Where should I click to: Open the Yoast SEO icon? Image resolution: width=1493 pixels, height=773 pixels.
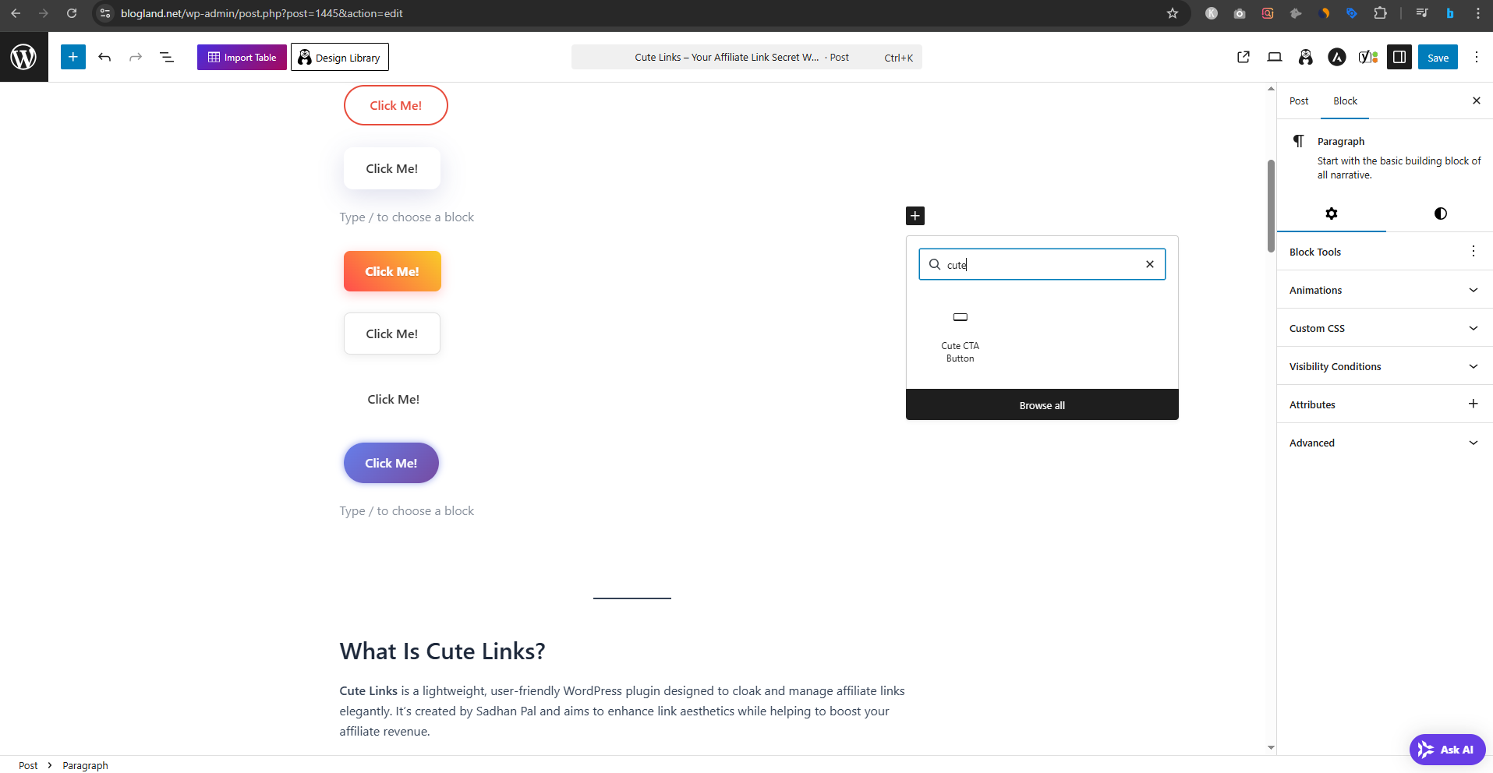pos(1368,57)
